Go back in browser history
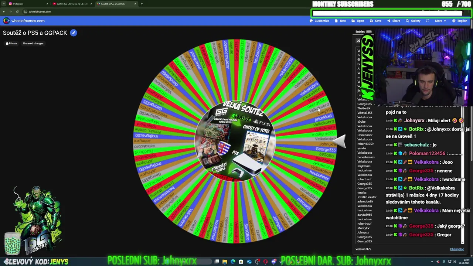Screen dimensions: 473x266 4,11
